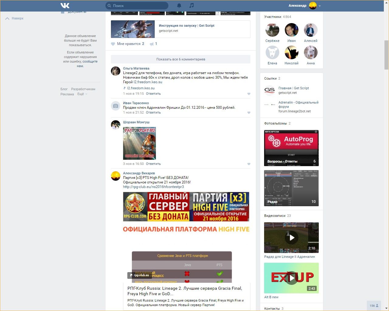The image size is (389, 311).
Task: Open the Инструкция по запуску link card
Action: pos(181,29)
